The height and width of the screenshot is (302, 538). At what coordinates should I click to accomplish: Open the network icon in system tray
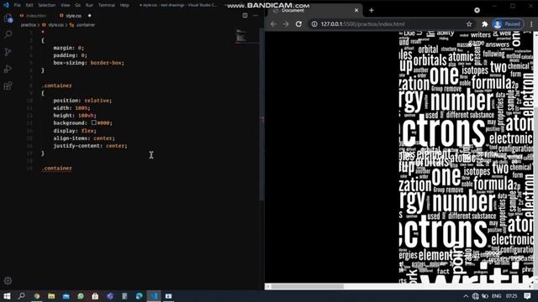click(475, 296)
